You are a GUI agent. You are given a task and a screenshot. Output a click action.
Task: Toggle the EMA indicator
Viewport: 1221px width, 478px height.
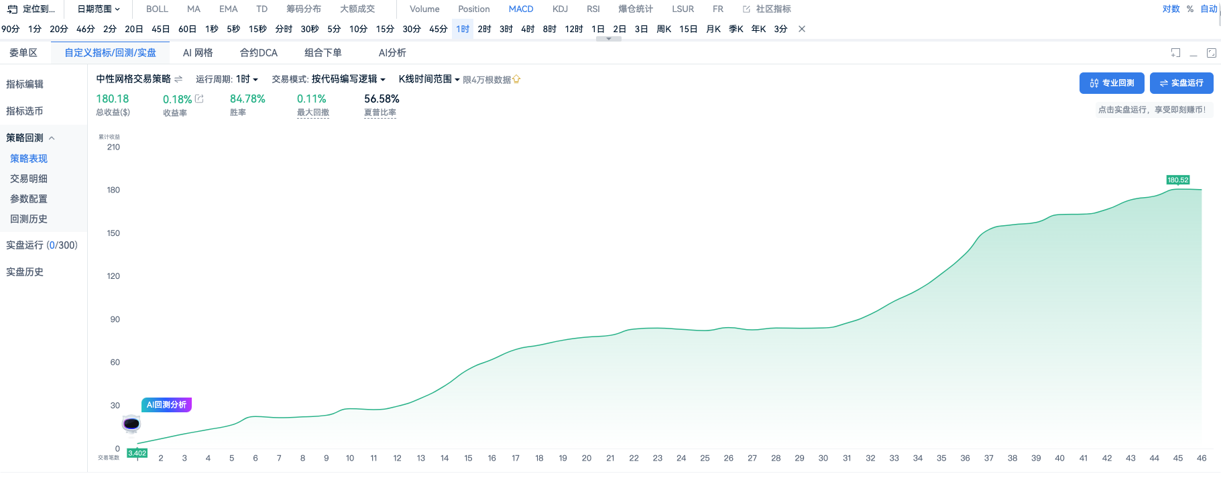click(229, 9)
